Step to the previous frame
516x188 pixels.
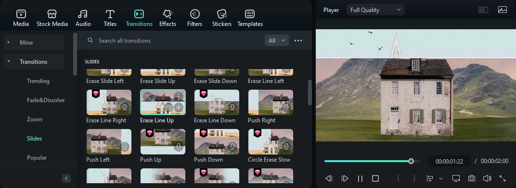[328, 178]
